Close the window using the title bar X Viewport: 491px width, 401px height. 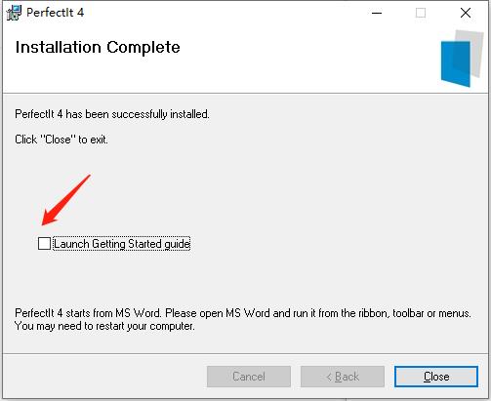tap(466, 13)
